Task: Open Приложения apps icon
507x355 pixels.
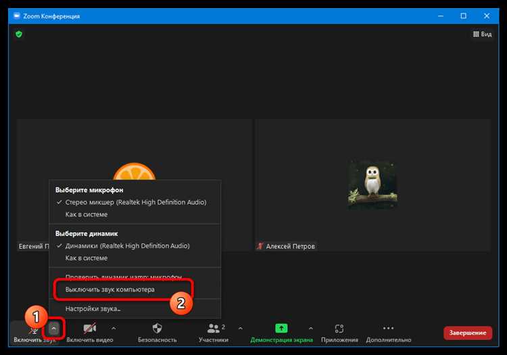Action: point(339,329)
